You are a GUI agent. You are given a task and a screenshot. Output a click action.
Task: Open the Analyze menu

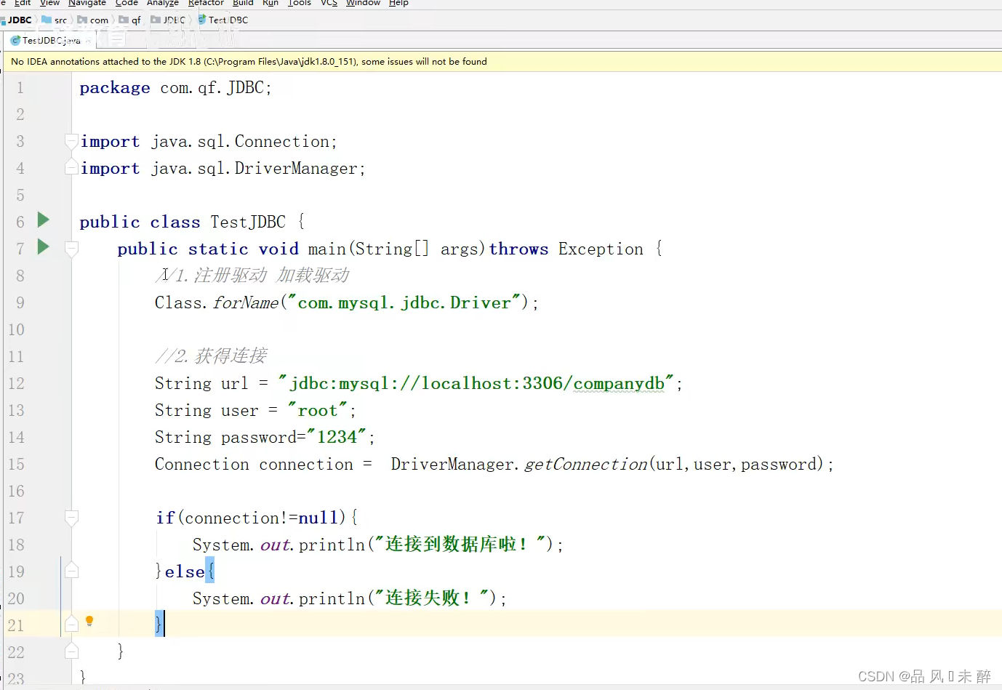[x=163, y=3]
